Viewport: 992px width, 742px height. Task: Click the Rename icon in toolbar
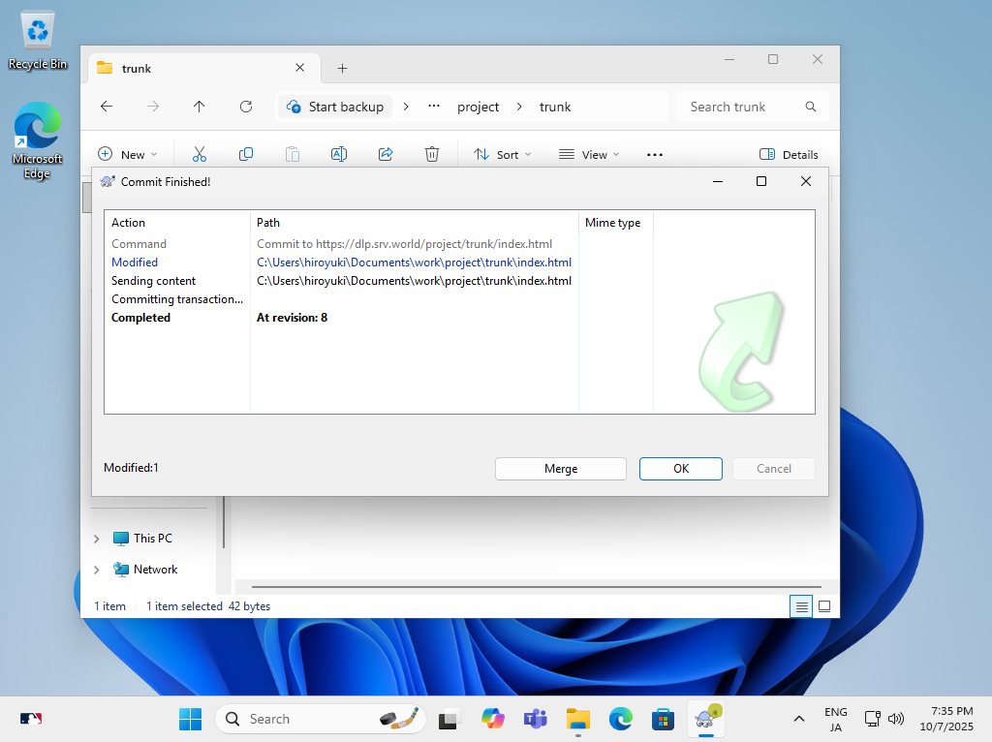click(x=339, y=154)
